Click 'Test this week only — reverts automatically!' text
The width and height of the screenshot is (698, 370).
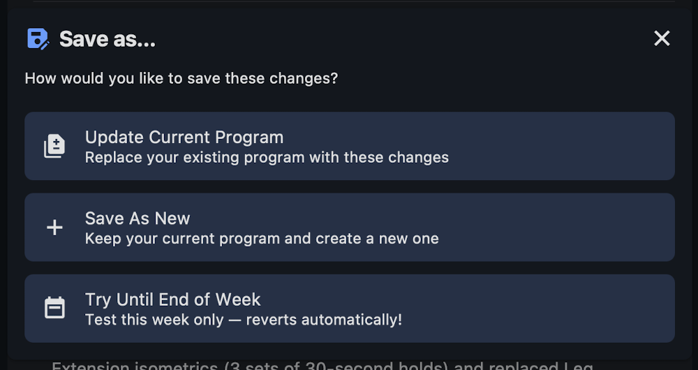pos(244,320)
